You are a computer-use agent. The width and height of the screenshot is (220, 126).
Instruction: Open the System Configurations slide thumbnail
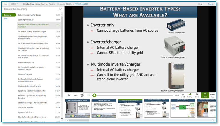[x=206, y=109]
